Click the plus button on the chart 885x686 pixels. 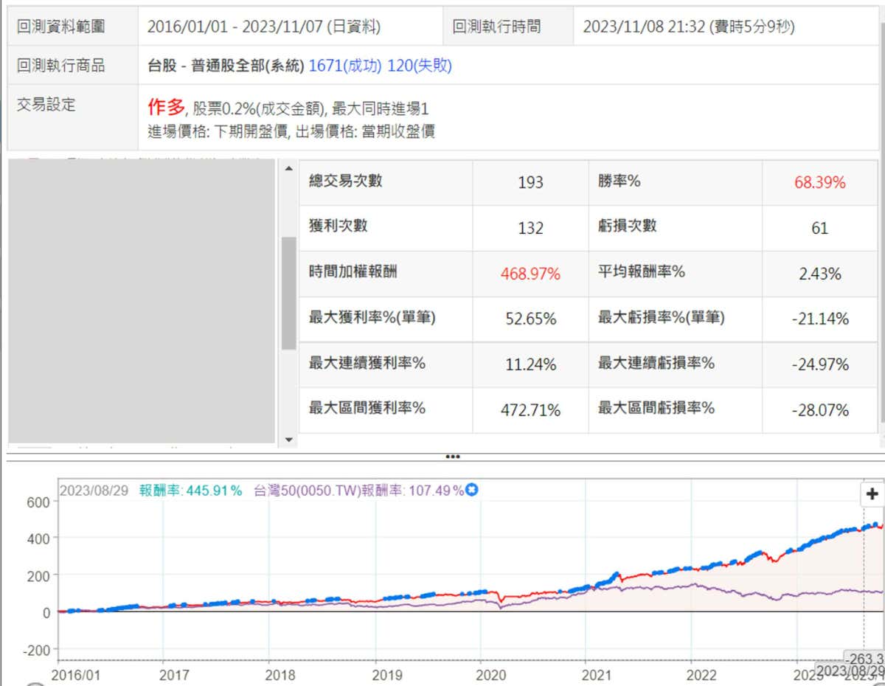point(872,494)
